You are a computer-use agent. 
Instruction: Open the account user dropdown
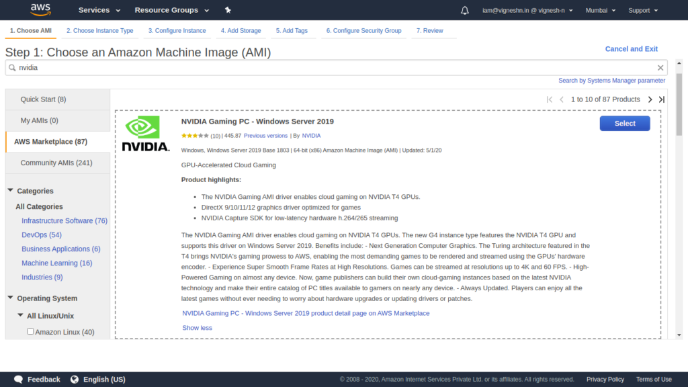coord(527,10)
